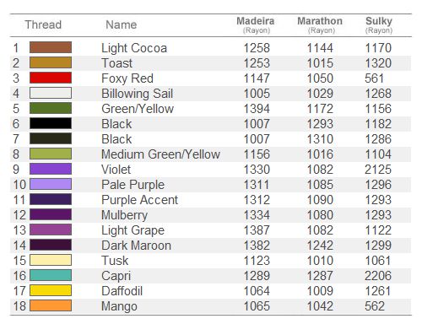Select Sulky value 562 for Mango

(x=375, y=306)
